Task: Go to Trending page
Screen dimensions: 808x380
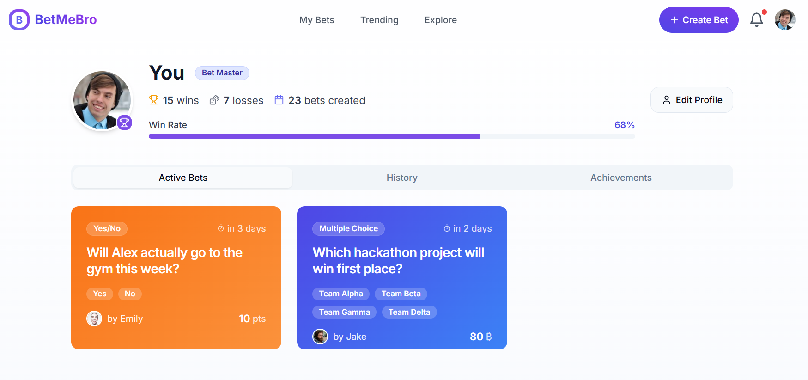Action: (x=379, y=20)
